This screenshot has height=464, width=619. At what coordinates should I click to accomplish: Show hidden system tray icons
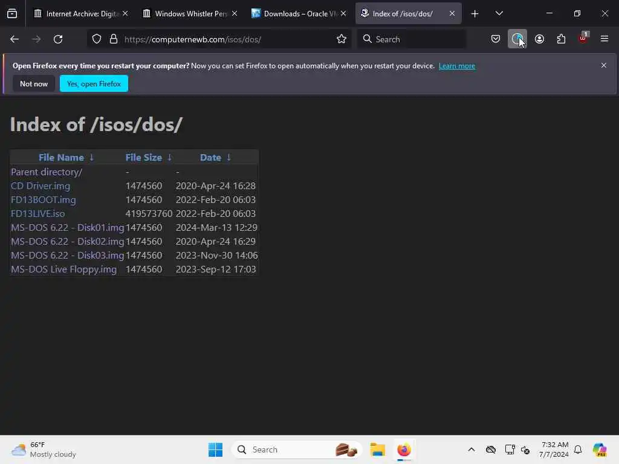pos(472,449)
